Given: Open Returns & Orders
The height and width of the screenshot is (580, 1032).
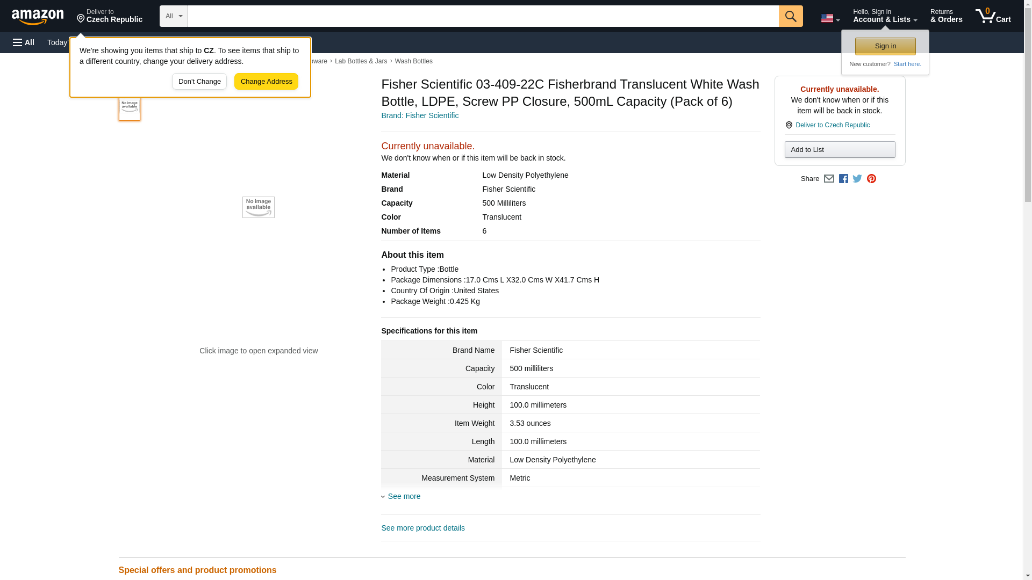Looking at the screenshot, I should point(946,16).
